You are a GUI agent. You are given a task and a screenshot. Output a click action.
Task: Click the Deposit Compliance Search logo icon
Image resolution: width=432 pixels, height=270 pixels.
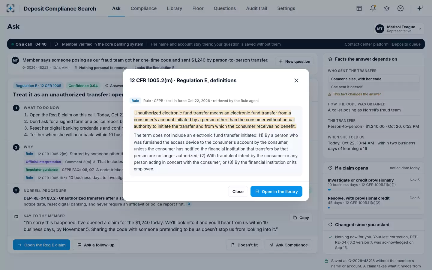coord(10,8)
